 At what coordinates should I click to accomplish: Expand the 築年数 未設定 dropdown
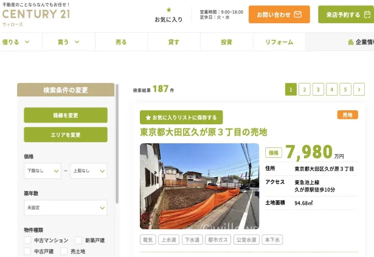pos(65,208)
